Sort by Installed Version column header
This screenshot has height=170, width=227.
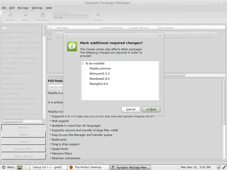coord(115,28)
